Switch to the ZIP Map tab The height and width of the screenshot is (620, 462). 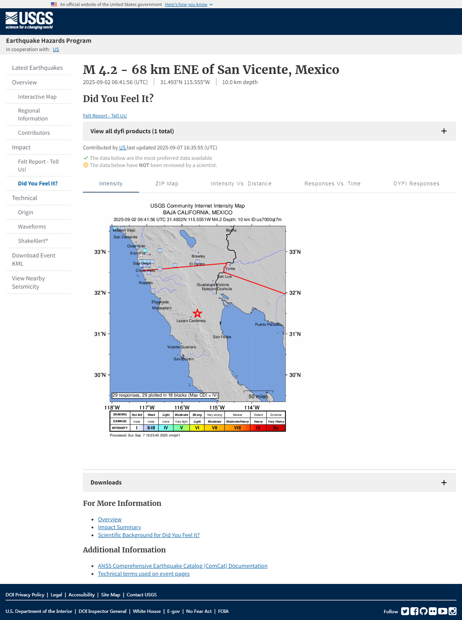pyautogui.click(x=167, y=184)
